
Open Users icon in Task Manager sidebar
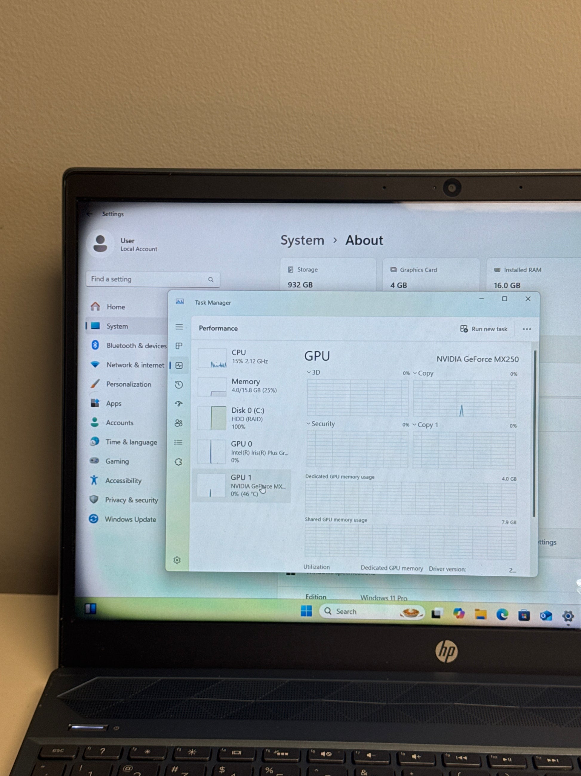[179, 423]
